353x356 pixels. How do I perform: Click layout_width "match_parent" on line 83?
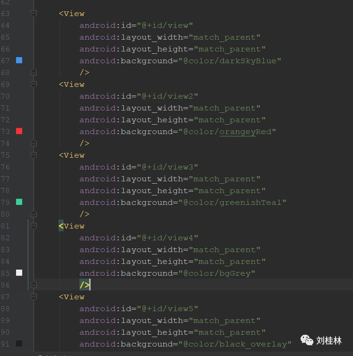click(x=225, y=250)
